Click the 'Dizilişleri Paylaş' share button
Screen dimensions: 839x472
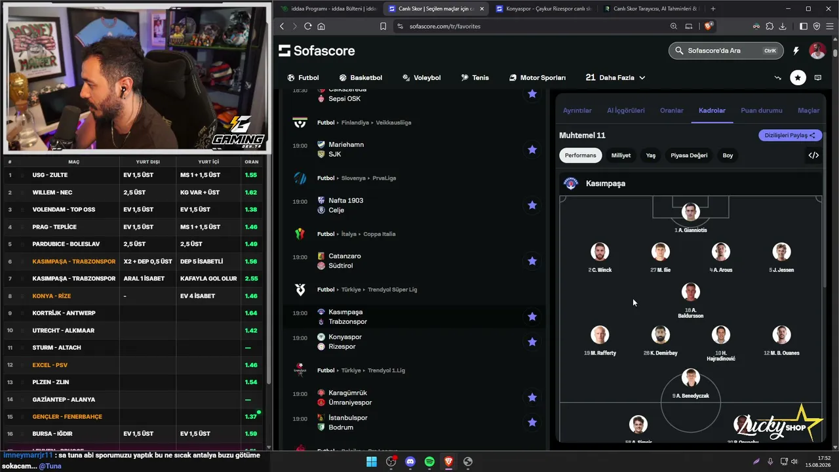[790, 135]
